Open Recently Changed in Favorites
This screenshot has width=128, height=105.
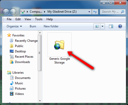(x=26, y=41)
